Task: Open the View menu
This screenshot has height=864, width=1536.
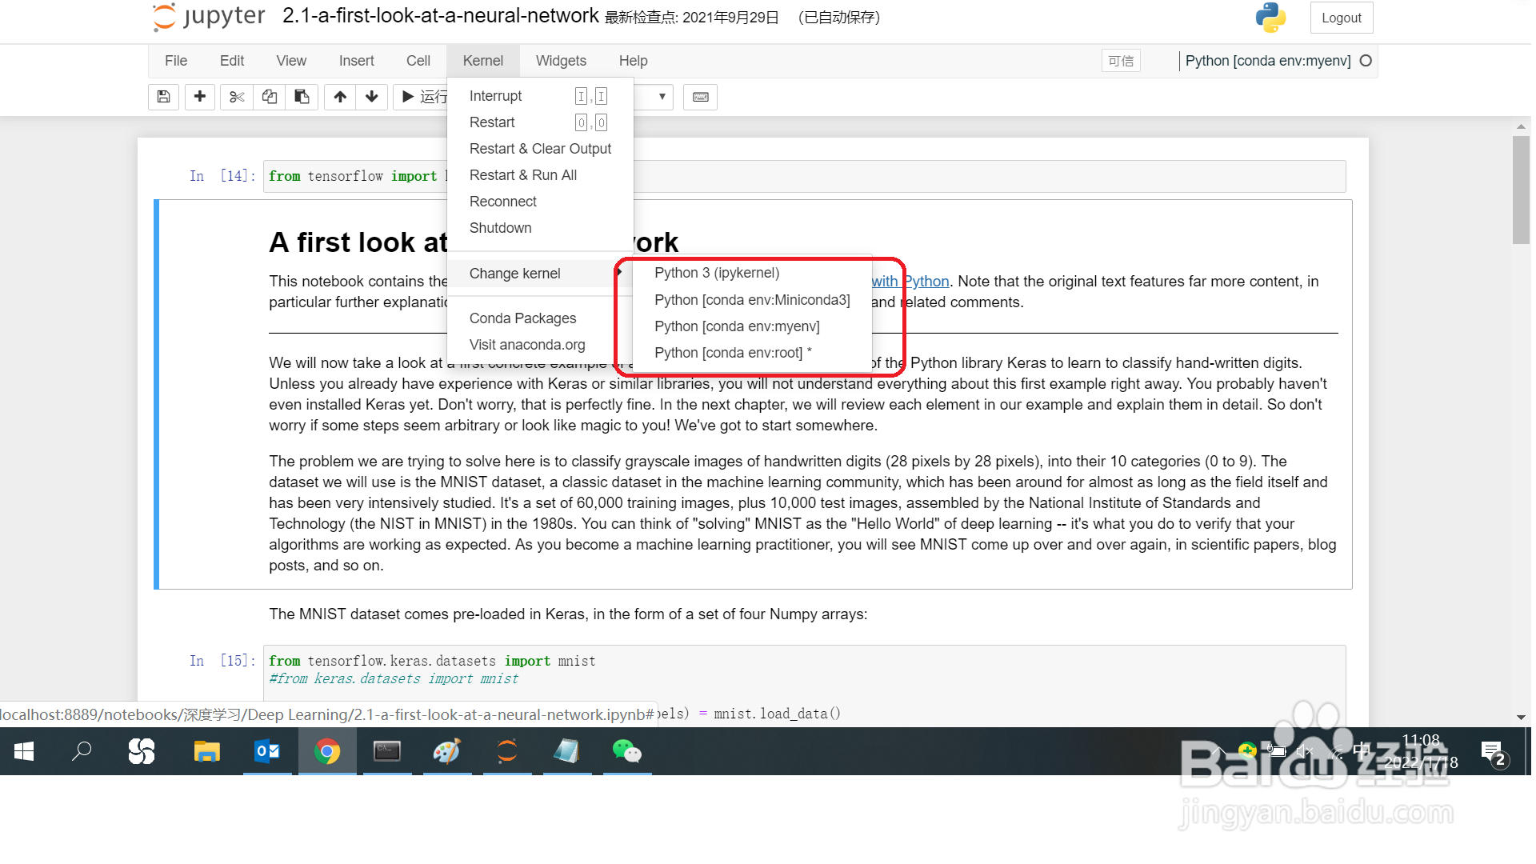Action: 291,61
